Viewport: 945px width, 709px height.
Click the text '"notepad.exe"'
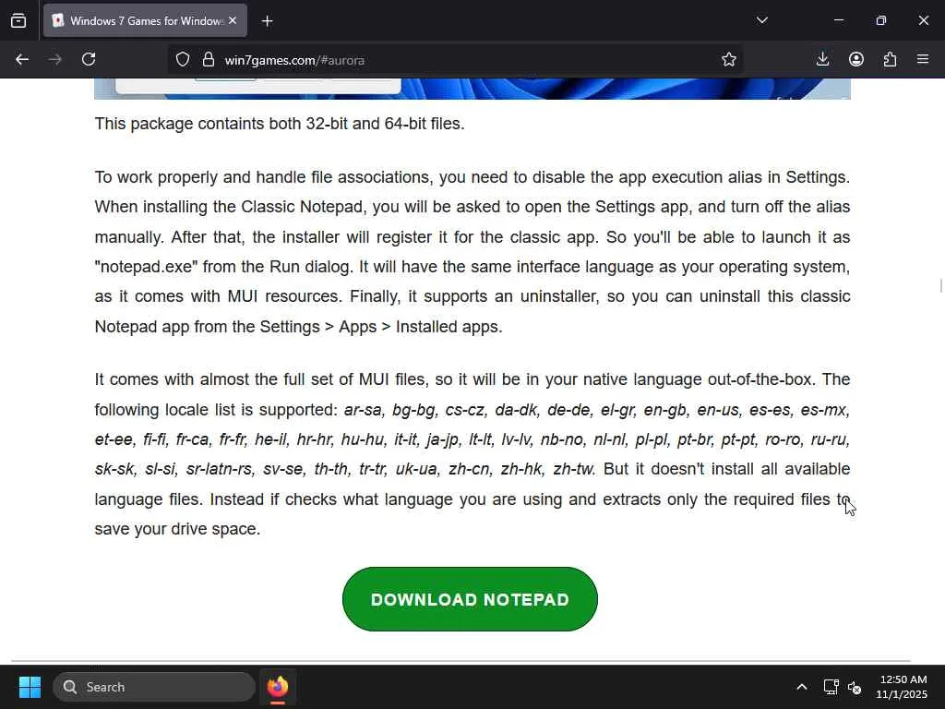coord(147,267)
